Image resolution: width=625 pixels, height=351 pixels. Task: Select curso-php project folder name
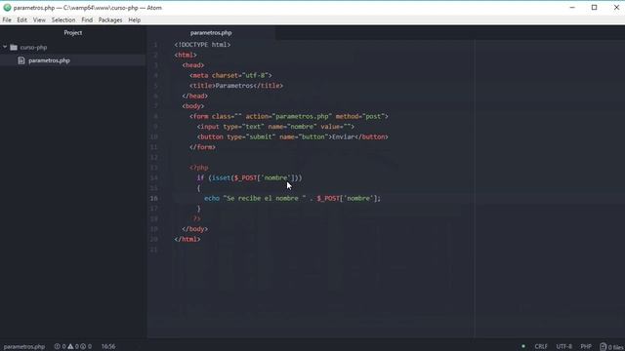click(33, 48)
